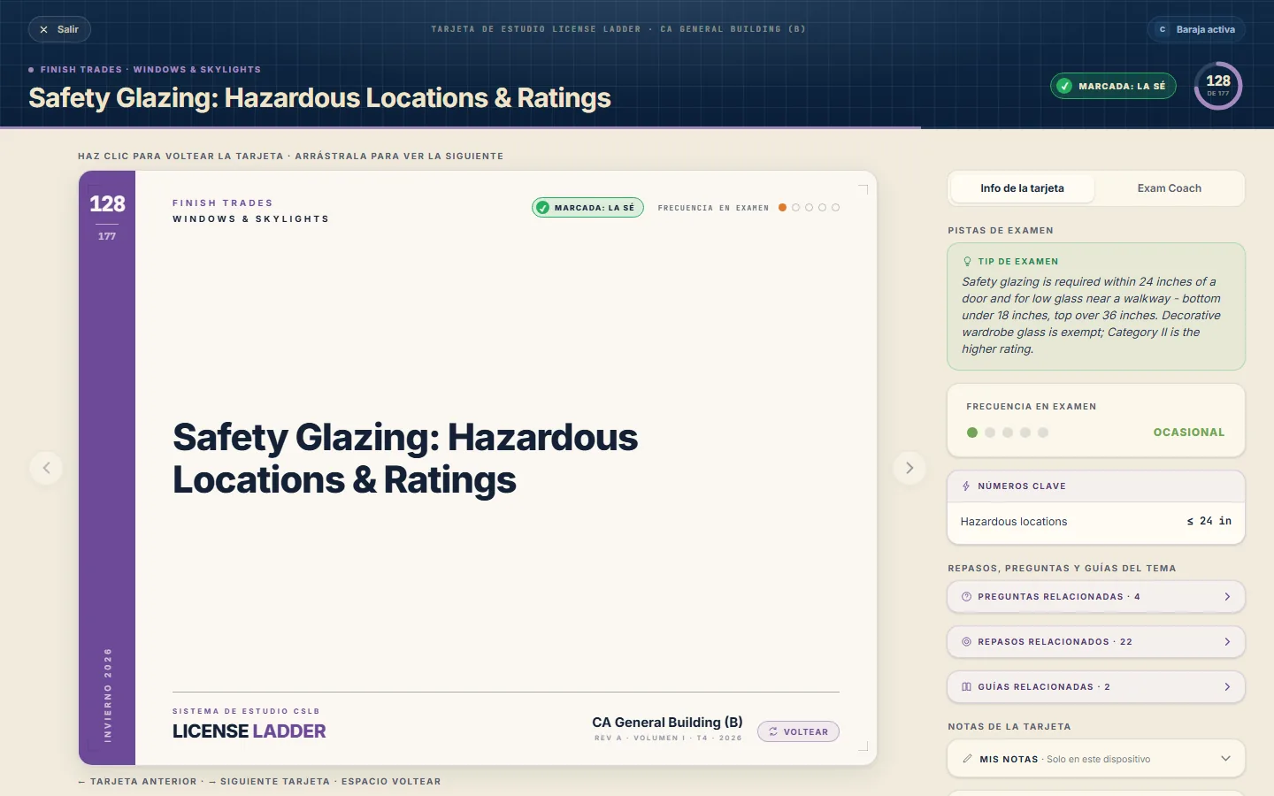Click the lightning icon next to Números clave

[966, 486]
